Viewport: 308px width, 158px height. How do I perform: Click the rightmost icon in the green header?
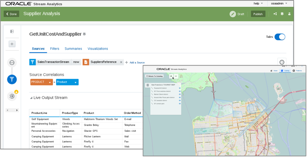pyautogui.click(x=290, y=14)
